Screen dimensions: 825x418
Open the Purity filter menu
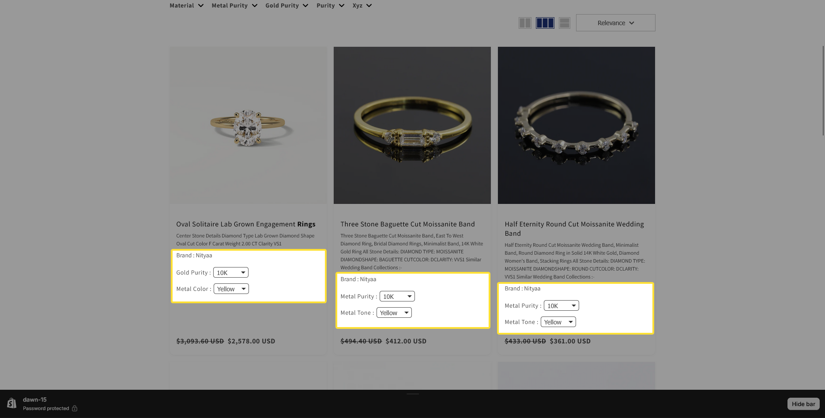click(x=330, y=6)
